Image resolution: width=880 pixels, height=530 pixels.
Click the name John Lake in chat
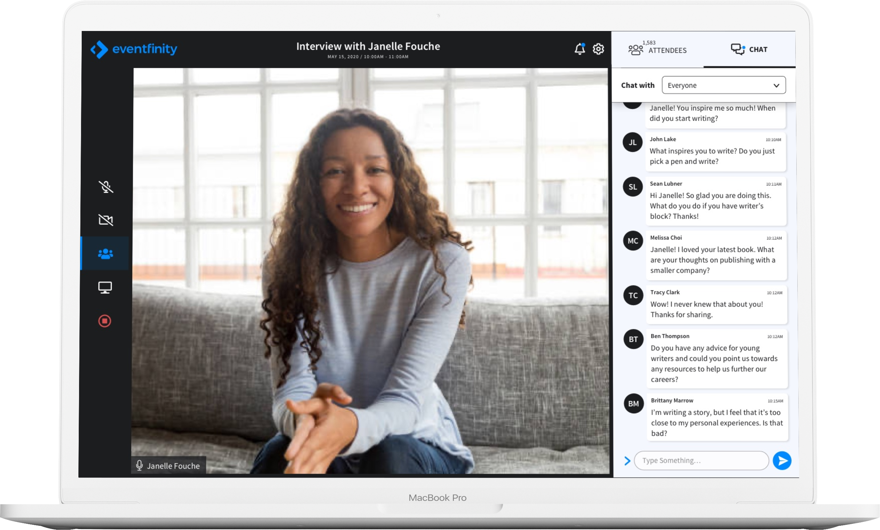[663, 139]
